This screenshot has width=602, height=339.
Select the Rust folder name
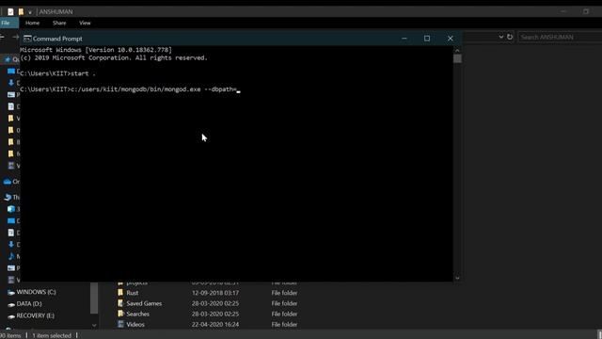tap(133, 293)
